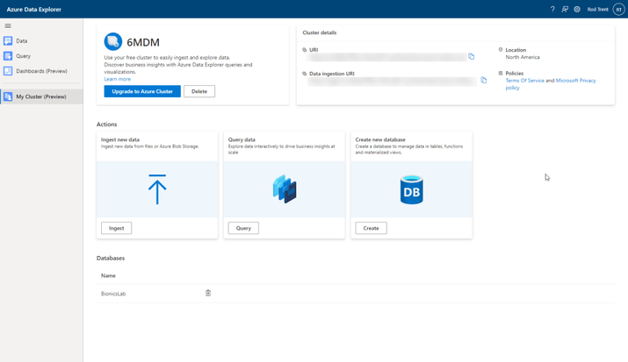Click the Ingest new data card title
Image resolution: width=628 pixels, height=362 pixels.
pos(120,140)
